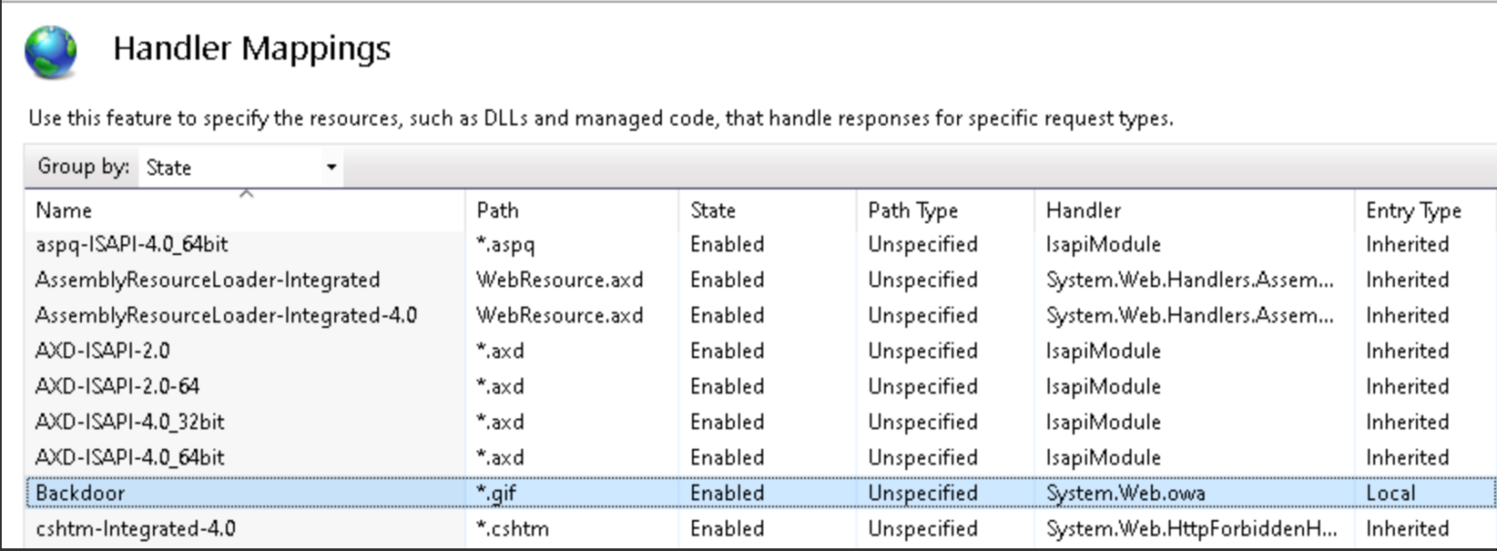This screenshot has width=1497, height=551.
Task: Select AssemblyResourceLoader-Integrated-4.0 entry
Action: (226, 315)
